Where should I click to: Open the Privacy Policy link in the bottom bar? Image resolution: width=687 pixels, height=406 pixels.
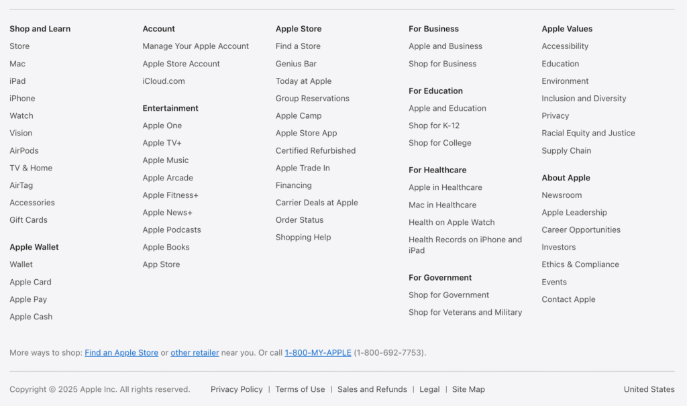coord(237,389)
